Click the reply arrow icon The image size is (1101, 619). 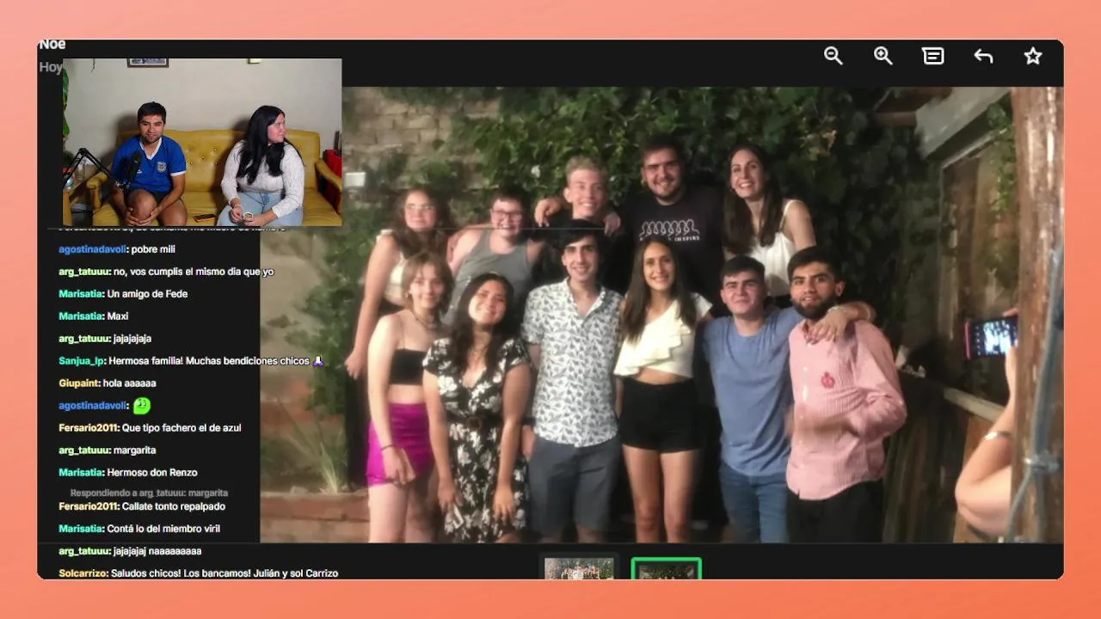point(983,56)
